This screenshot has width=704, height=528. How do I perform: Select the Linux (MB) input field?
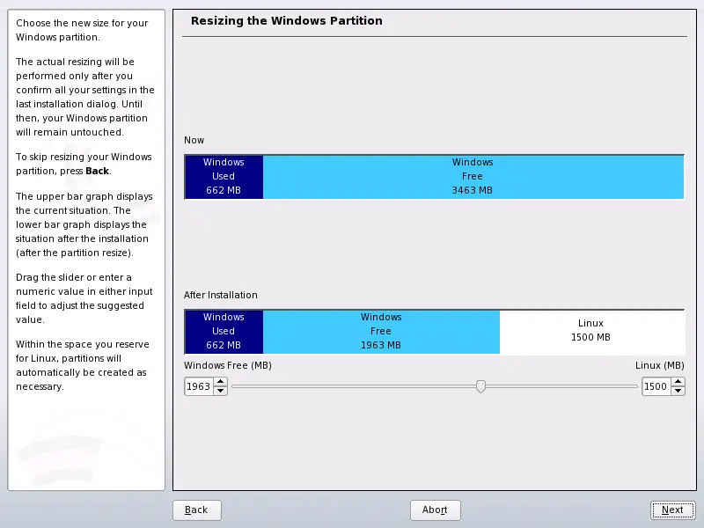pos(658,386)
